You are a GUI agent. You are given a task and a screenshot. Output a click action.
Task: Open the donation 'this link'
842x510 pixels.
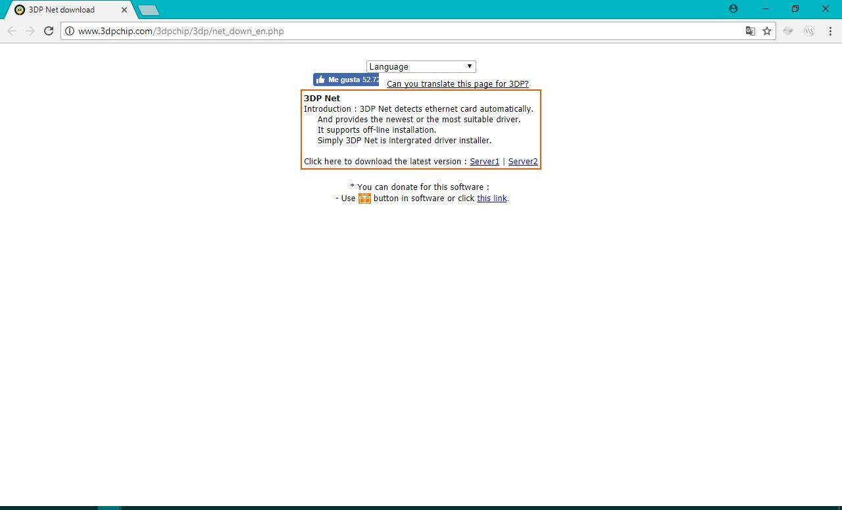point(492,198)
